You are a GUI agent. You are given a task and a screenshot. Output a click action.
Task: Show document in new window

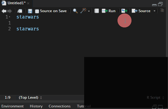[x=20, y=11]
